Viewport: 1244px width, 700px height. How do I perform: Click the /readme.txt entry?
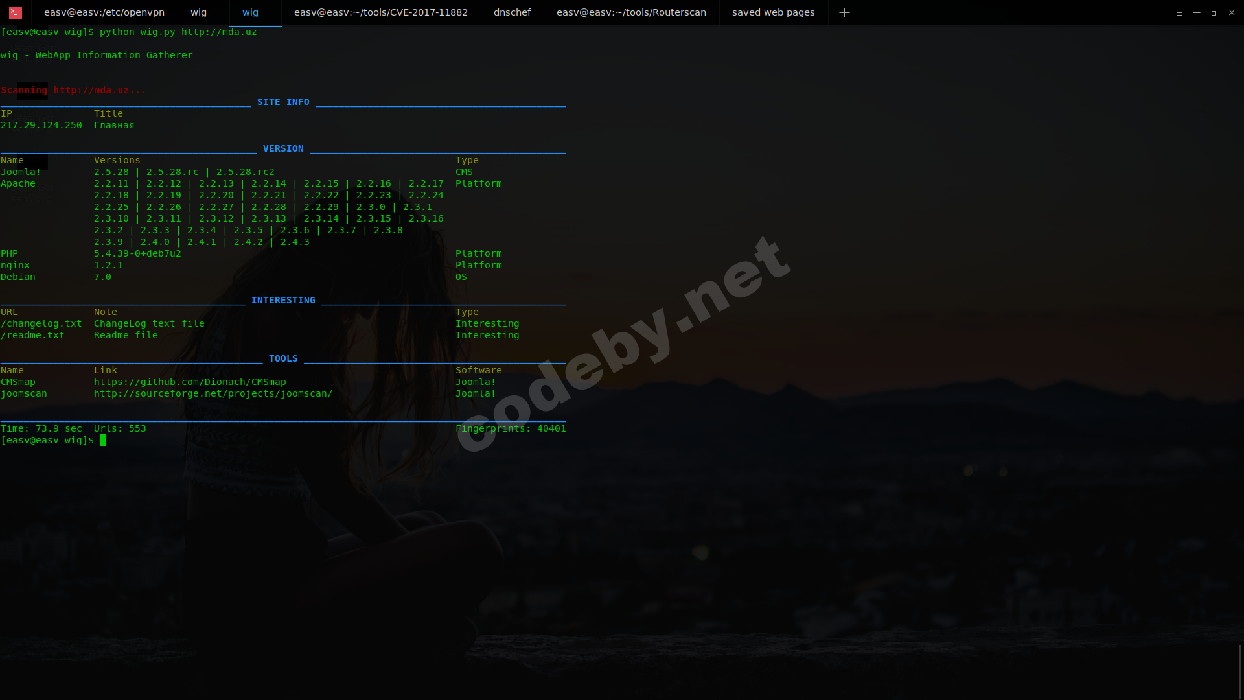click(32, 335)
